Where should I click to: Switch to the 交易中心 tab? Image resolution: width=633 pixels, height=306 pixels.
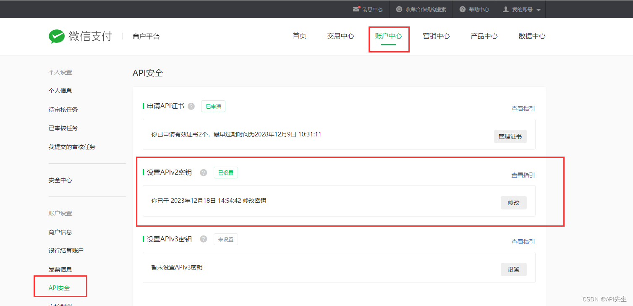pyautogui.click(x=340, y=36)
